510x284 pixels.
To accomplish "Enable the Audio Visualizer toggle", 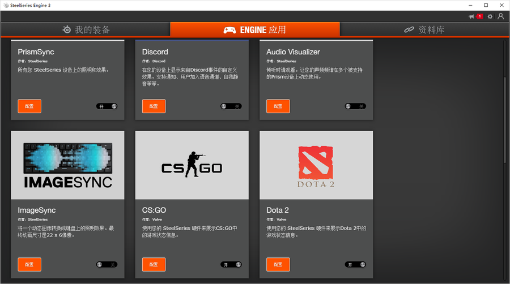I will coord(355,106).
